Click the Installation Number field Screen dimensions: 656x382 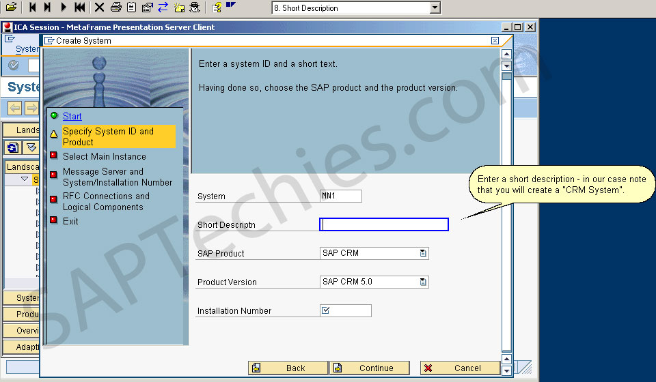click(x=346, y=310)
